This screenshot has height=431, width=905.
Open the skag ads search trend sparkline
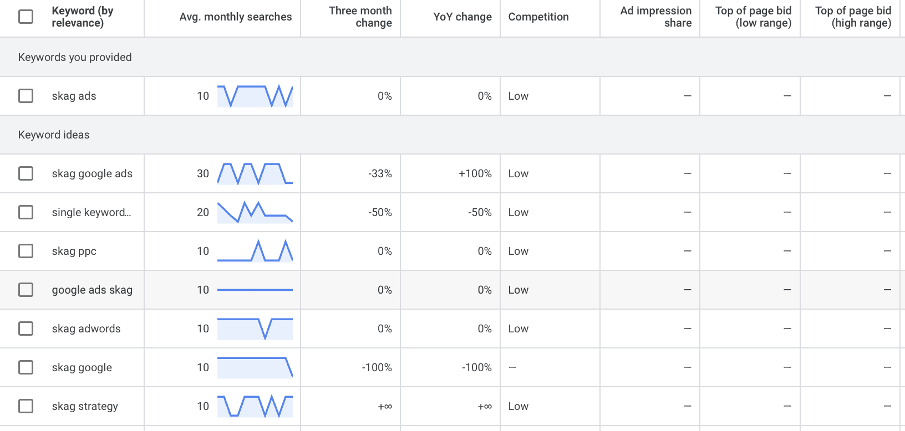[255, 96]
